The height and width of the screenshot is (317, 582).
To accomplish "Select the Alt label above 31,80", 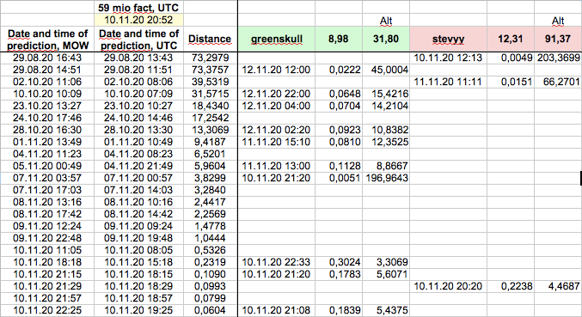I will tap(386, 21).
